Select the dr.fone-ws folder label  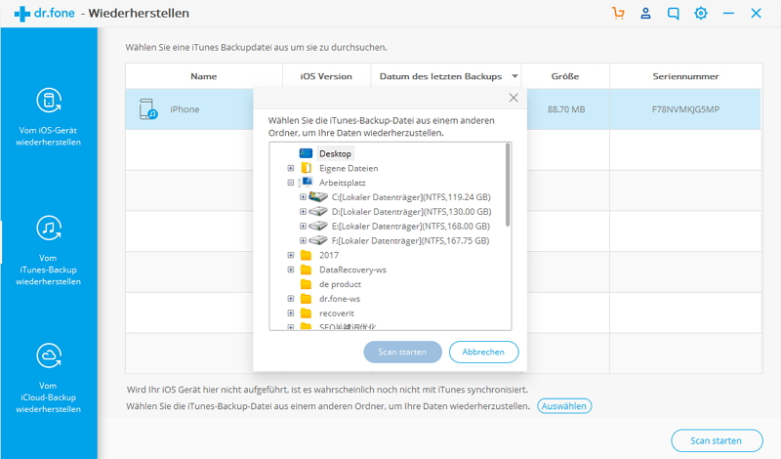pos(340,299)
